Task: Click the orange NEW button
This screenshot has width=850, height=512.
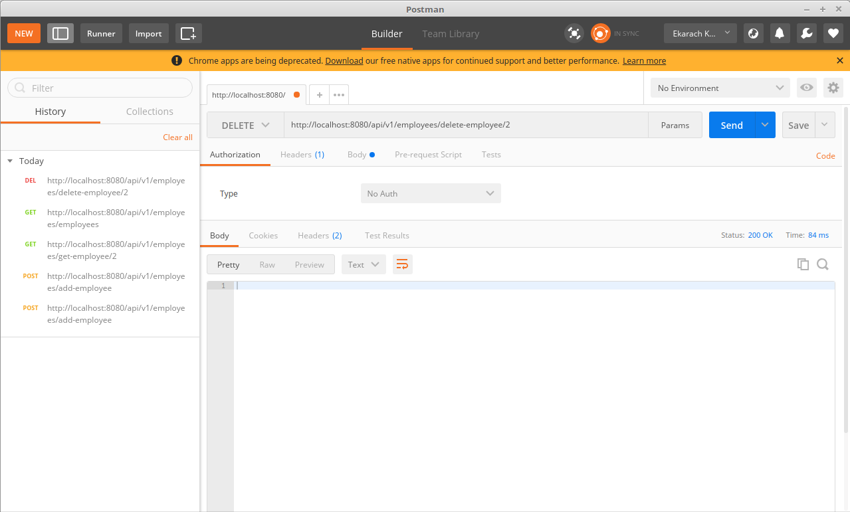Action: point(24,33)
